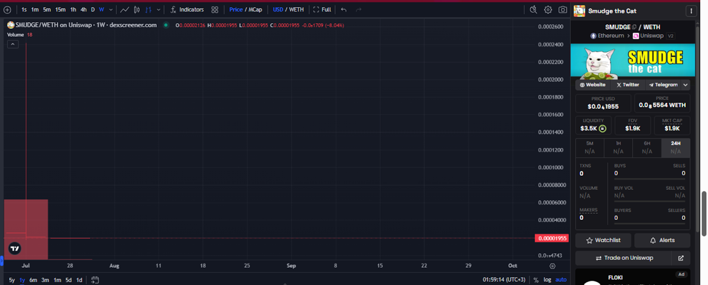Toggle log scale on the chart
Screen dimensions: 708x285
point(547,280)
